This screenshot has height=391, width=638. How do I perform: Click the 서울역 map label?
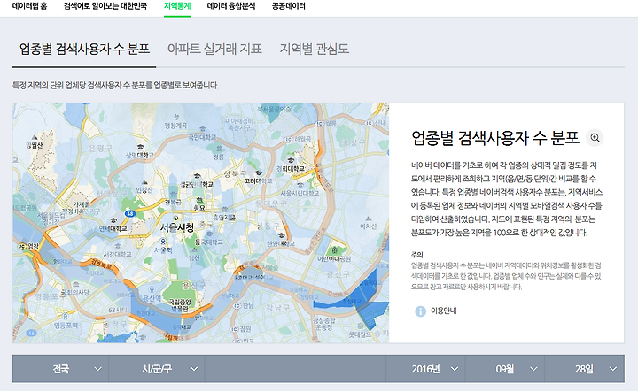coord(163,250)
